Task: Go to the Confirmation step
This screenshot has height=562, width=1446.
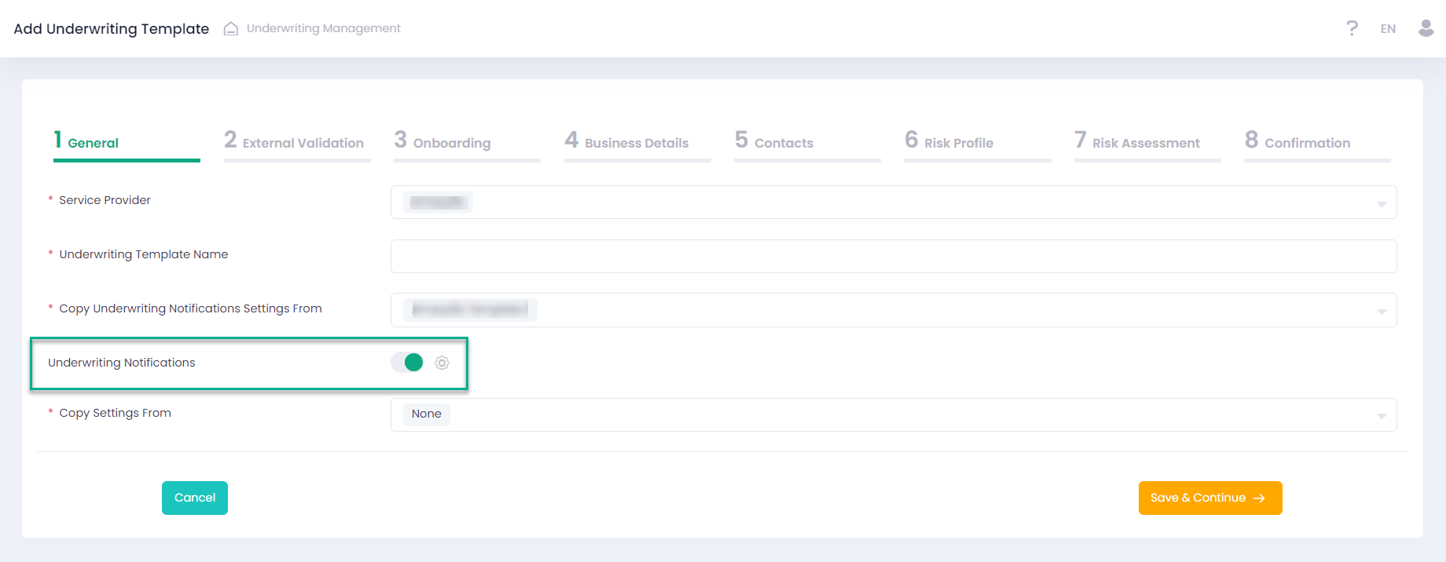Action: tap(1297, 142)
